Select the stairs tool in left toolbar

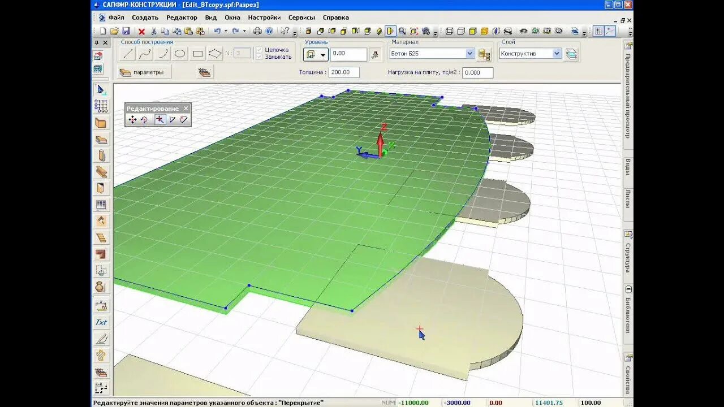pyautogui.click(x=101, y=237)
